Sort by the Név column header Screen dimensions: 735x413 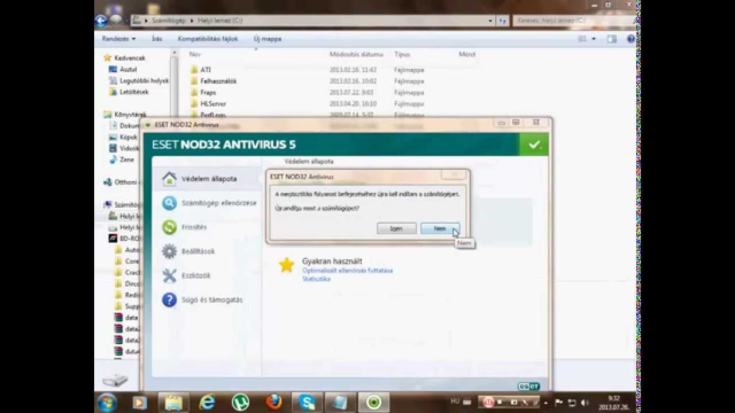[x=195, y=54]
